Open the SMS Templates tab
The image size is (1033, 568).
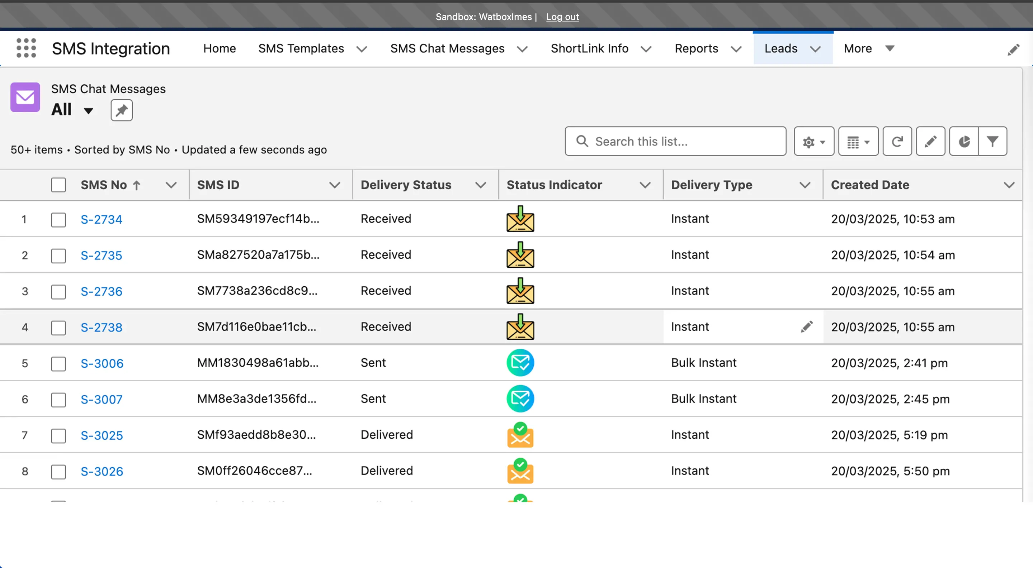(301, 48)
